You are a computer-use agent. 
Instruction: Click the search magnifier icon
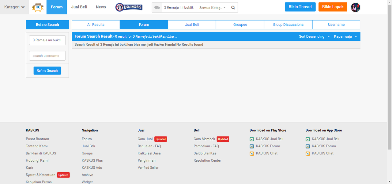pyautogui.click(x=233, y=8)
